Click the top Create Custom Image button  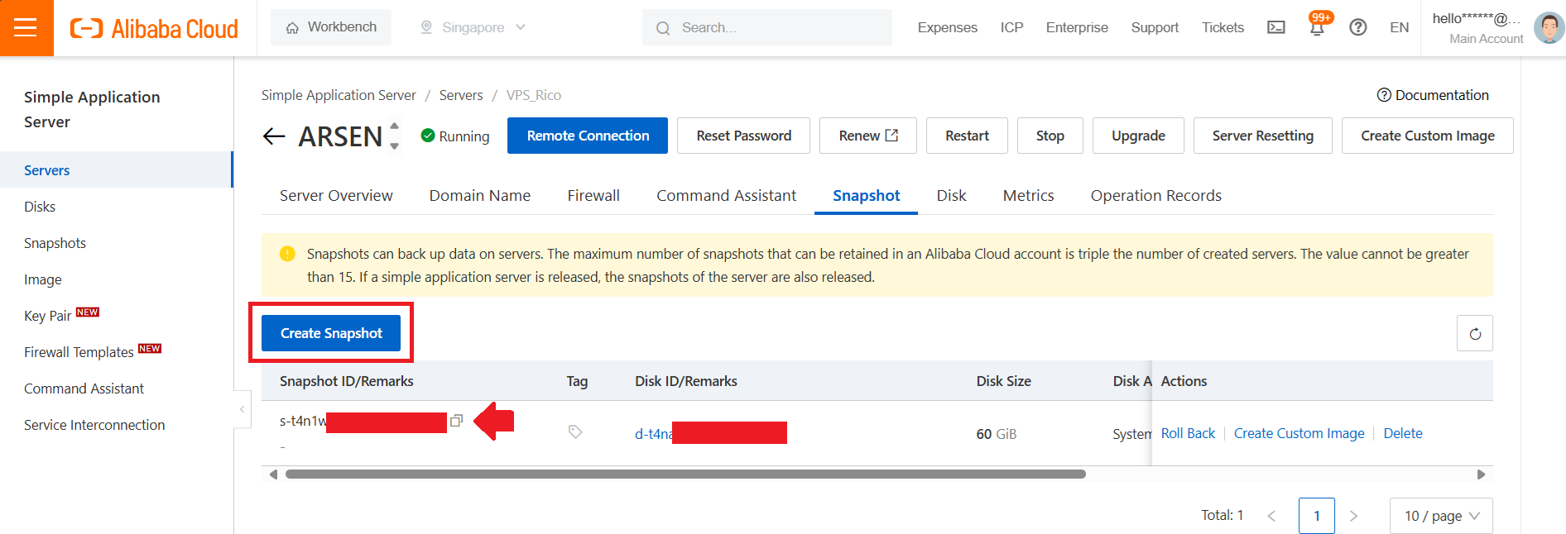click(x=1427, y=136)
